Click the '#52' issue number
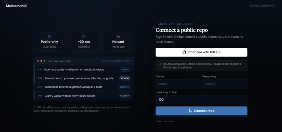 click(x=40, y=78)
